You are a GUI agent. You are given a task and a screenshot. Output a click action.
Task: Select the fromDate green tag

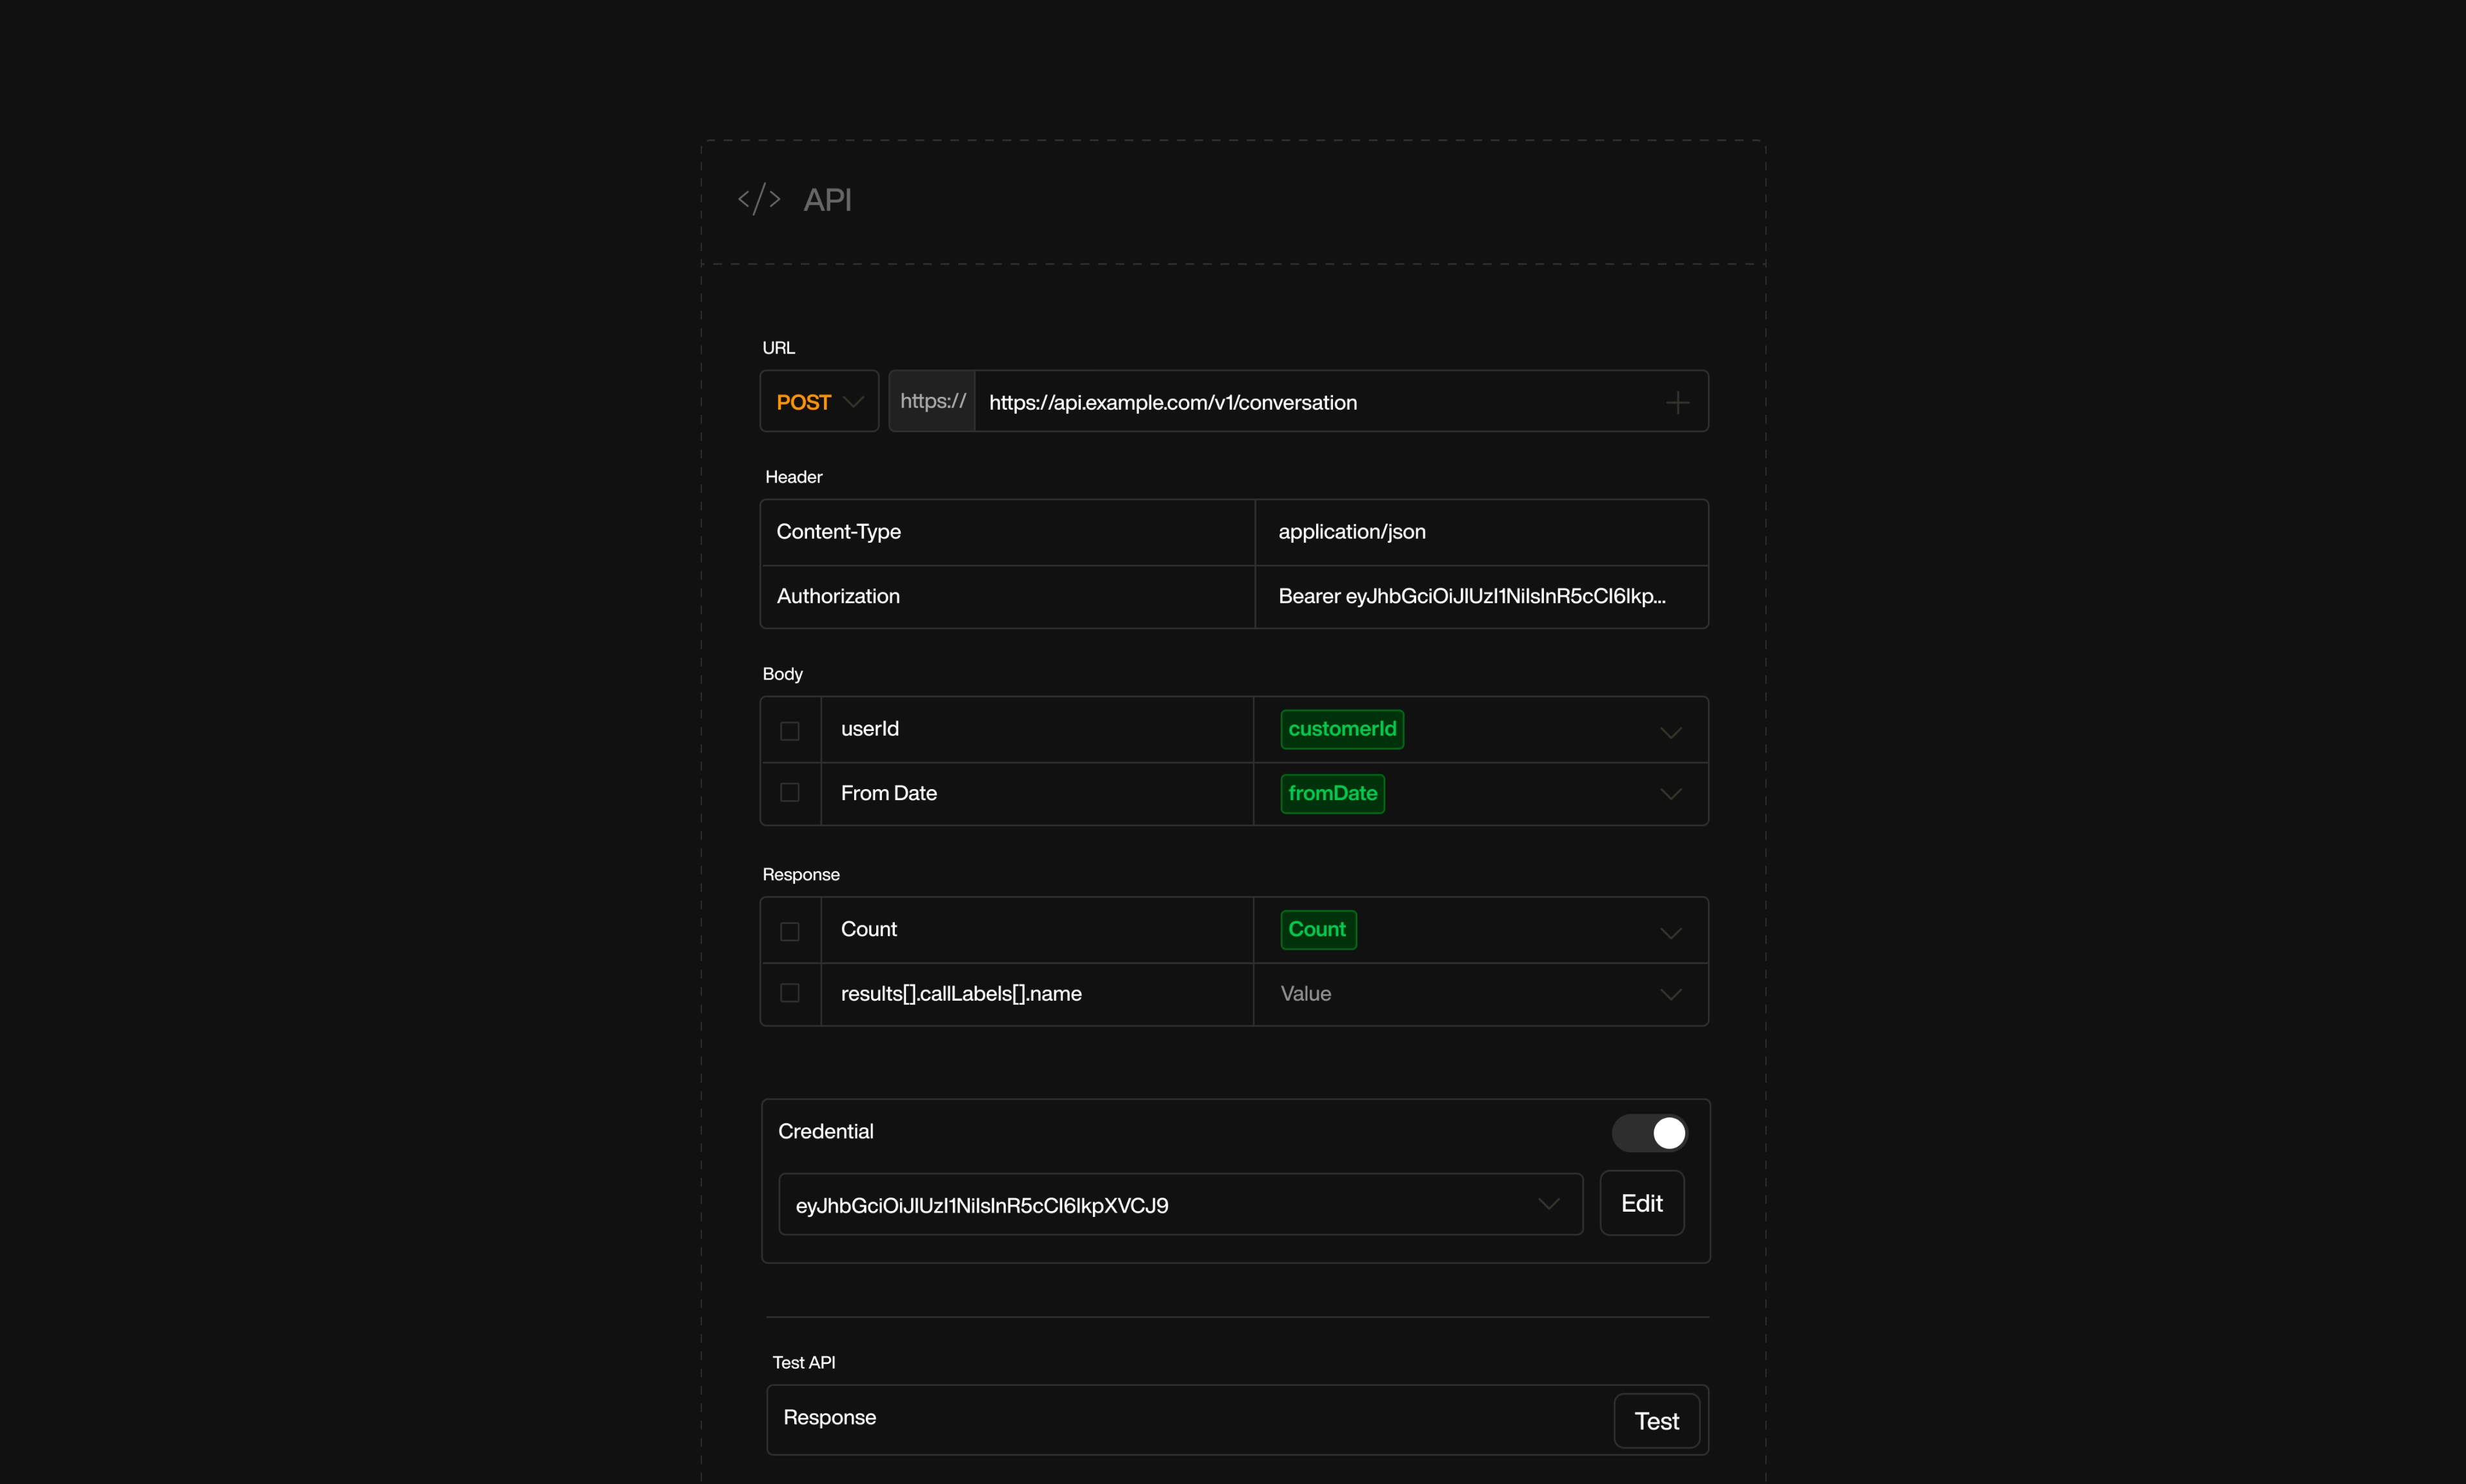click(1332, 793)
